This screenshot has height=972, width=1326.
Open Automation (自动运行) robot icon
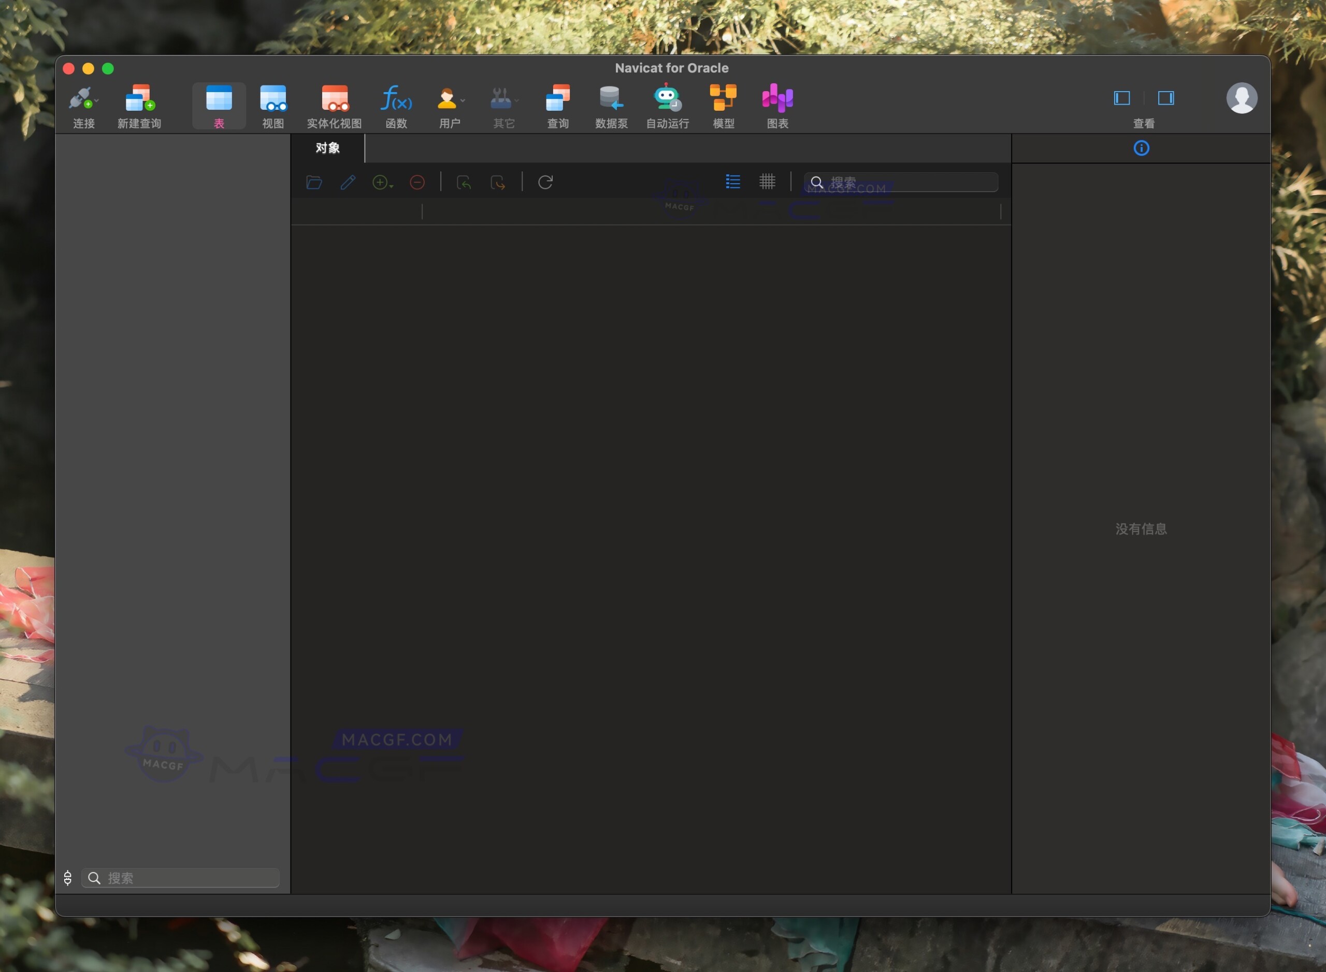tap(667, 98)
